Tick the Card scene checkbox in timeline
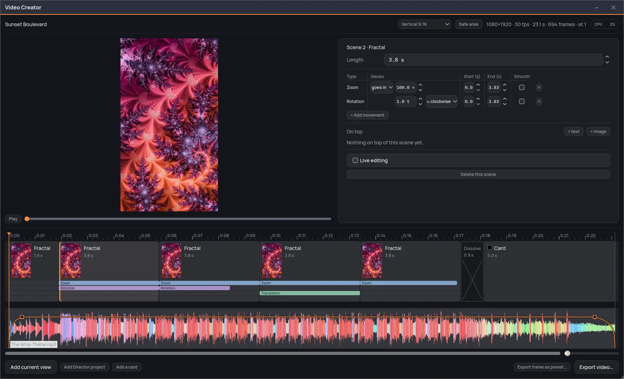 490,248
